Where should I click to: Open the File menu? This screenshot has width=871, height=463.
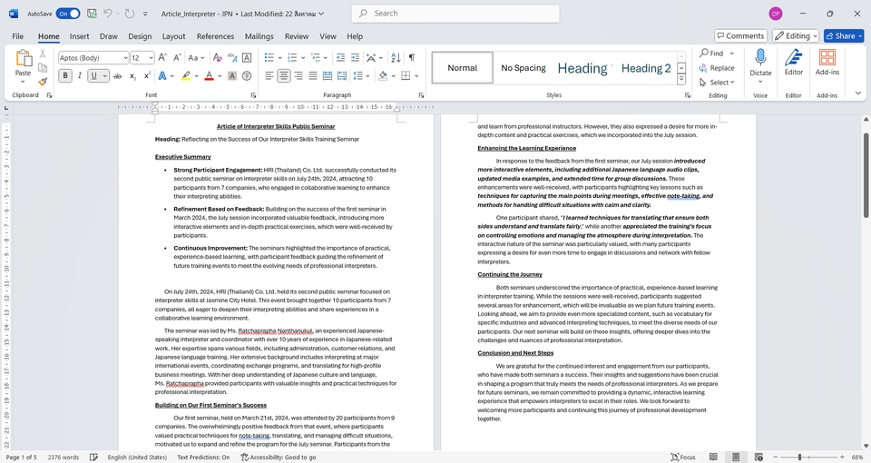click(18, 36)
